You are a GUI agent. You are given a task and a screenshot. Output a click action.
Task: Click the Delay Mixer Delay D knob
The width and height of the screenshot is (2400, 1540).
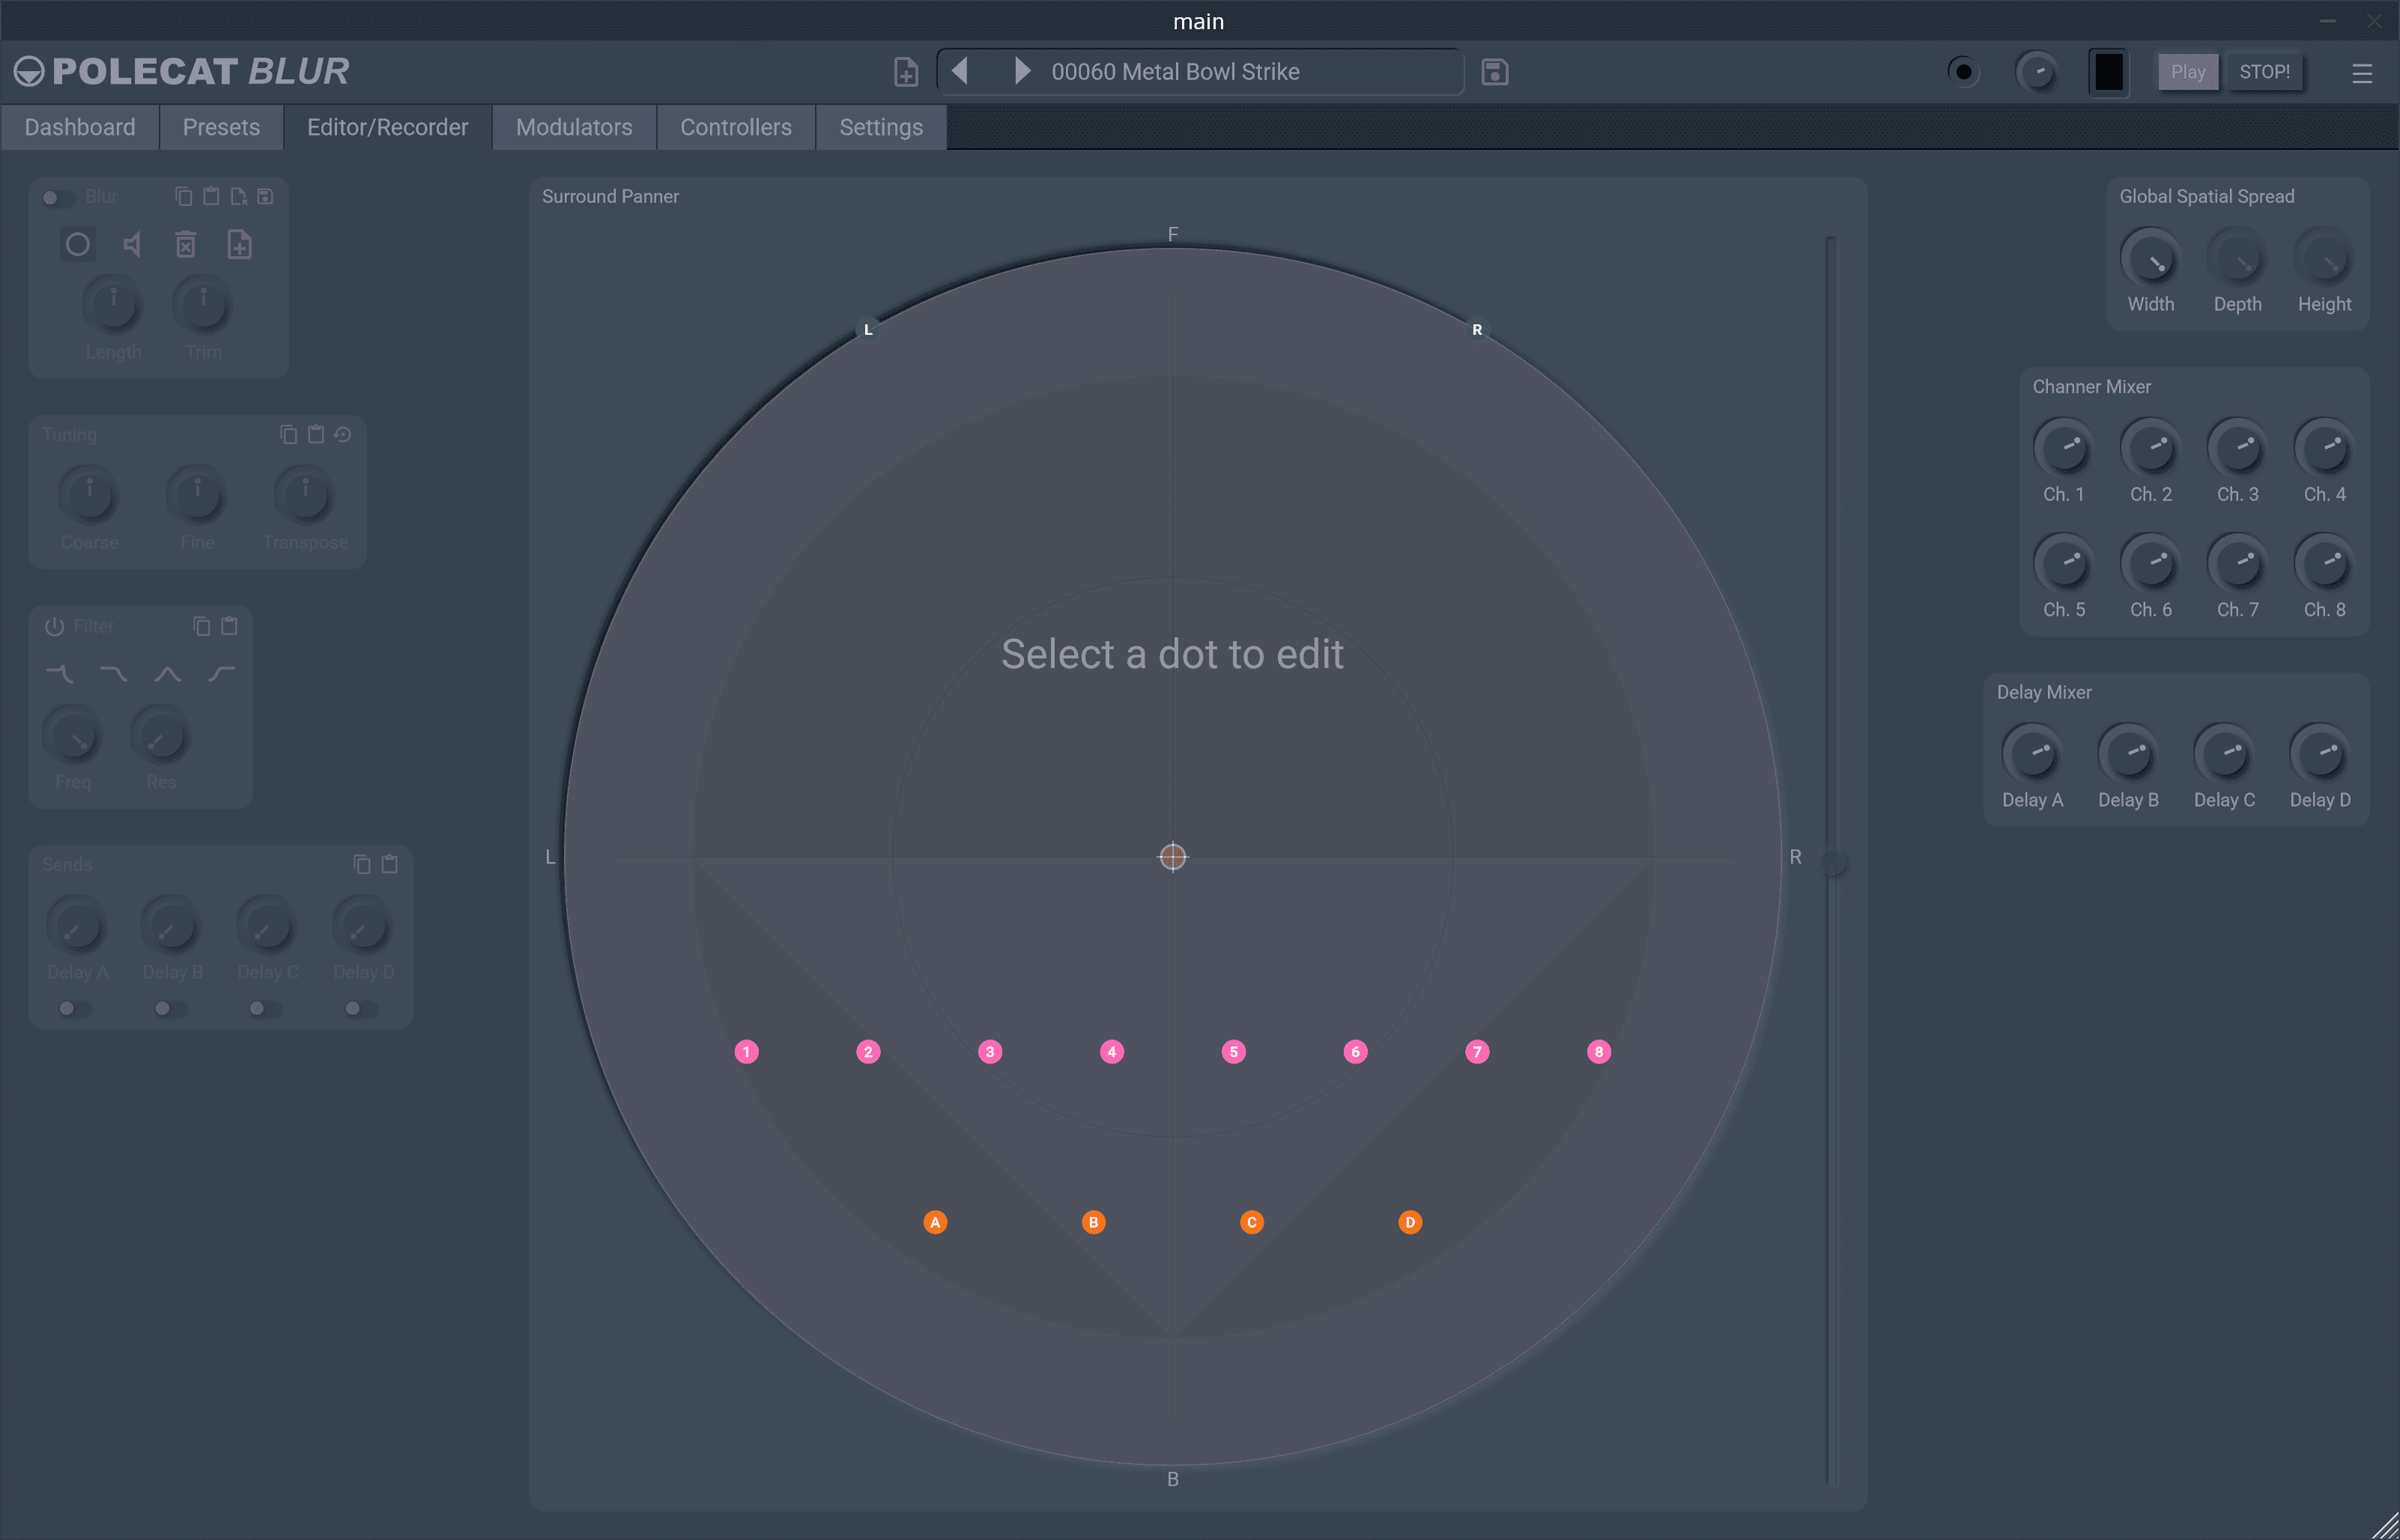click(x=2320, y=753)
